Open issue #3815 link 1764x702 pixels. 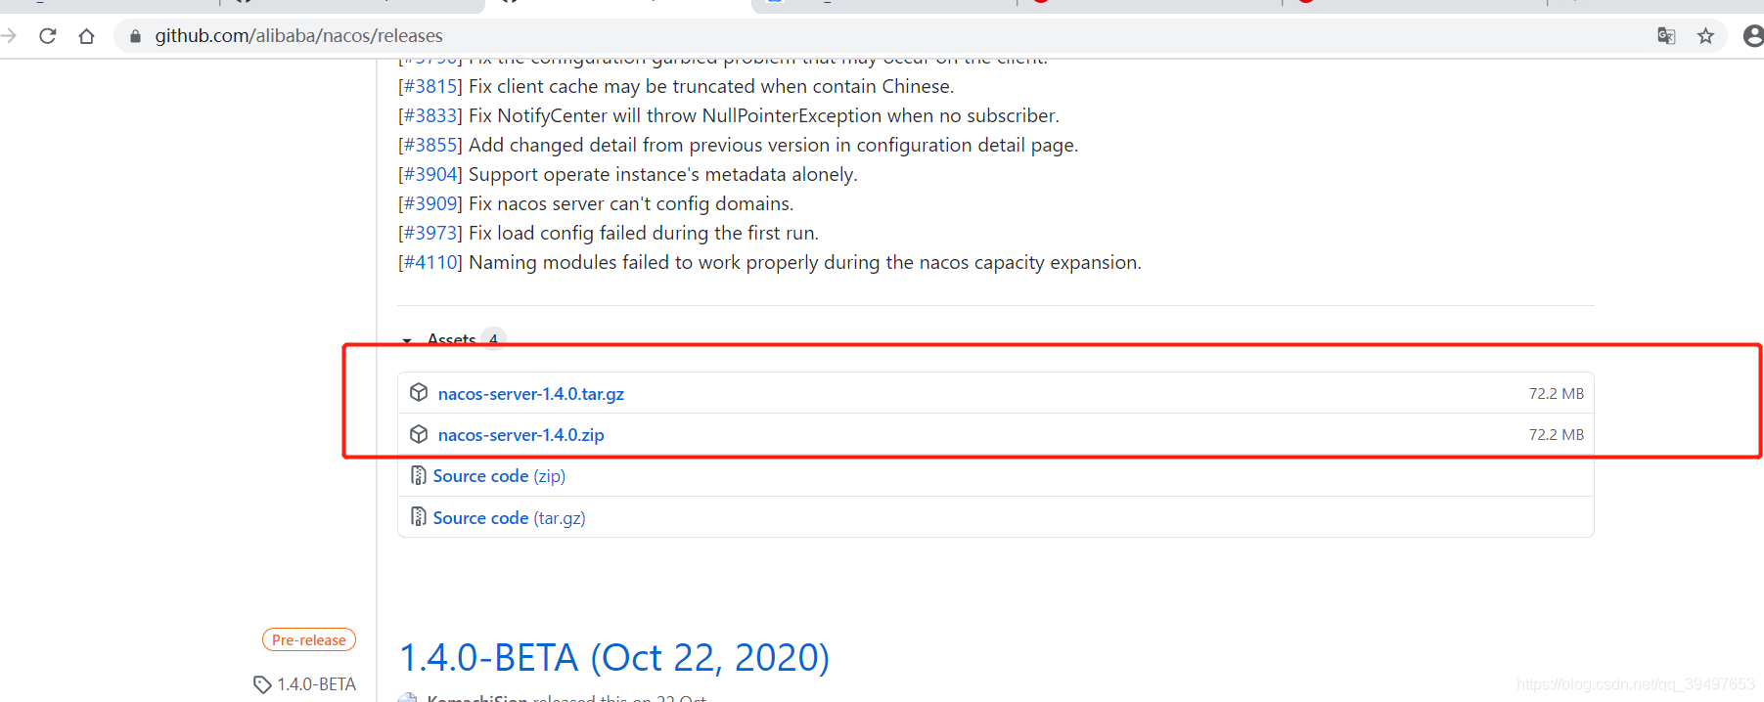click(430, 86)
